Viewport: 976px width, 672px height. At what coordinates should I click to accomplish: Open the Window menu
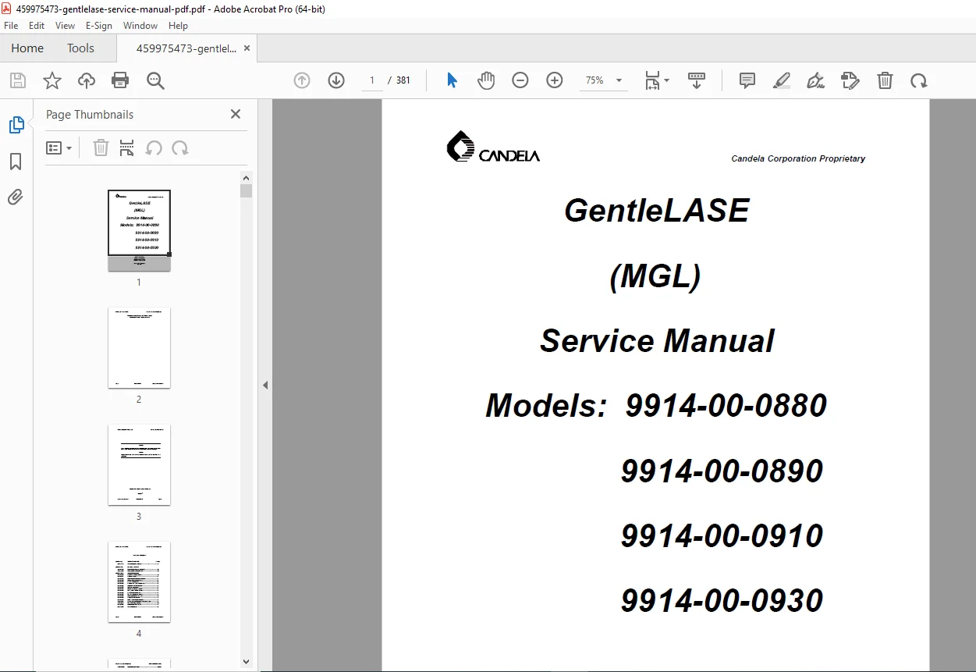[x=140, y=26]
